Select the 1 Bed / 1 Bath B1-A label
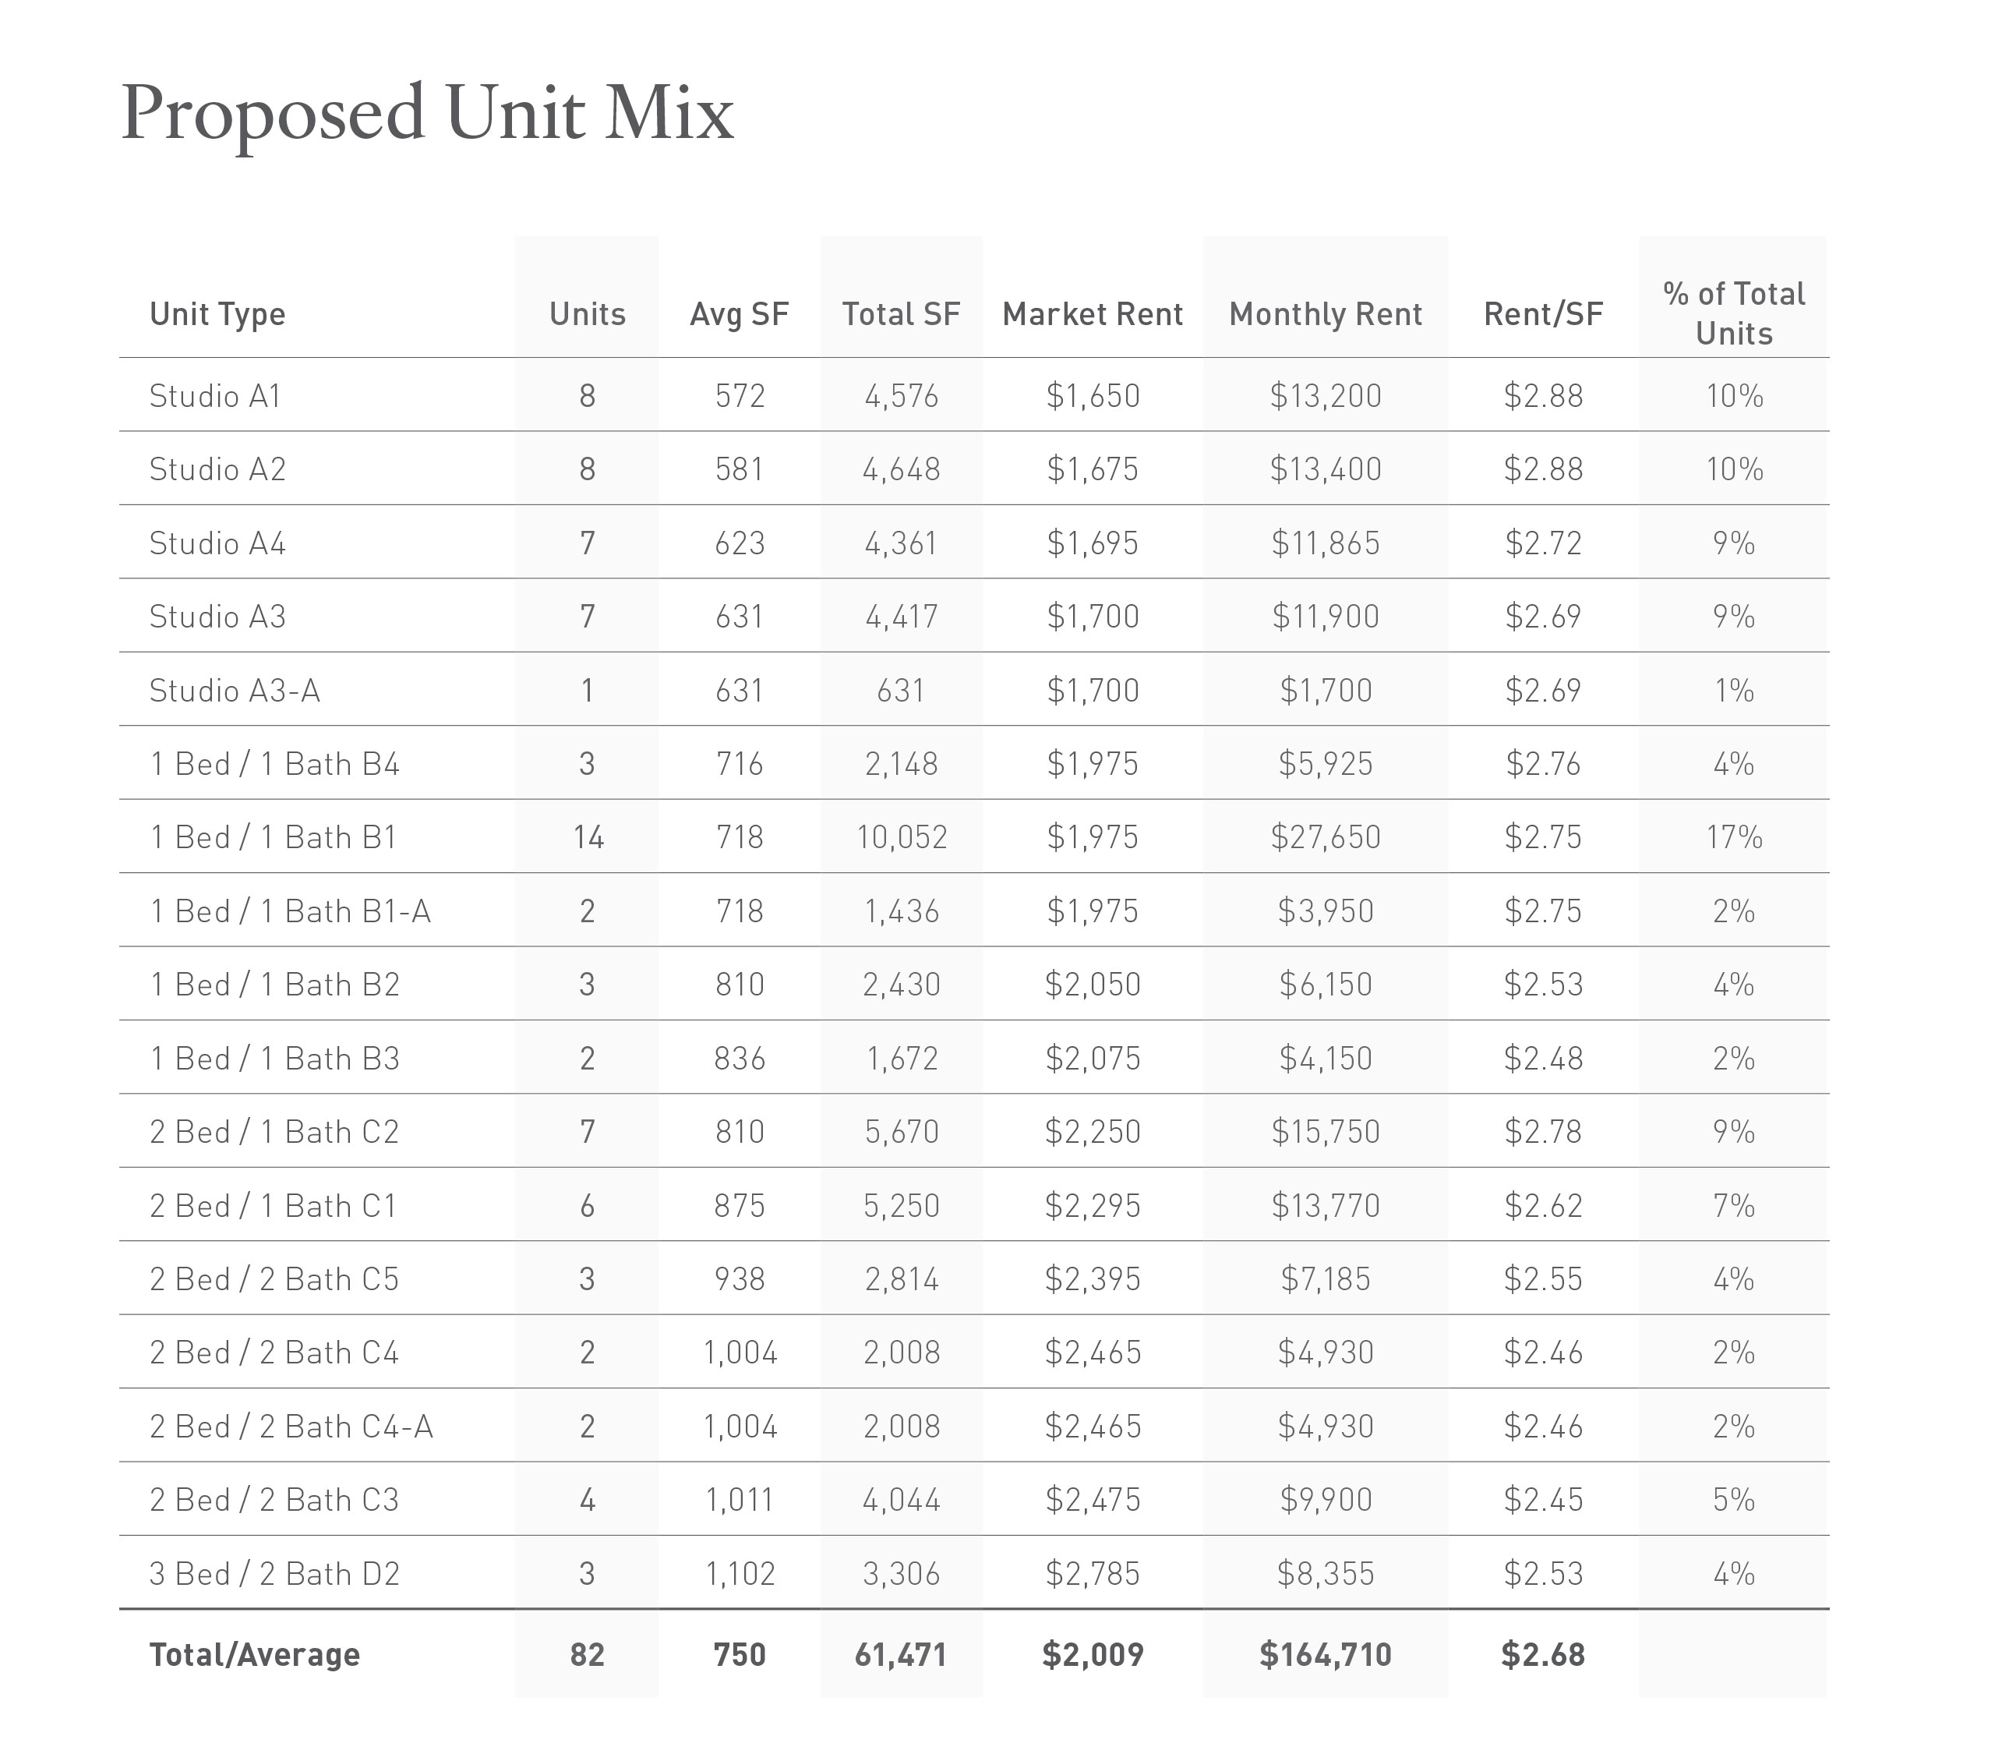The width and height of the screenshot is (1995, 1761). pyautogui.click(x=290, y=911)
